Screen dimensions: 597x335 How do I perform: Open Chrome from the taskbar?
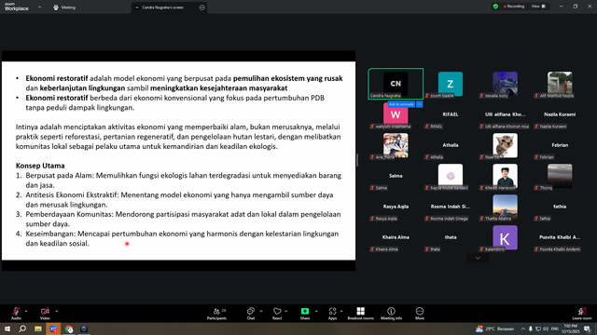point(69,328)
